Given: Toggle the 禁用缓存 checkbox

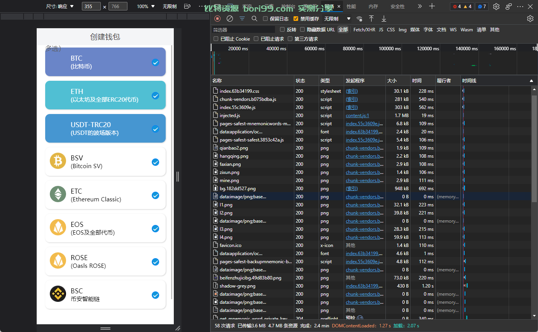Looking at the screenshot, I should point(296,19).
